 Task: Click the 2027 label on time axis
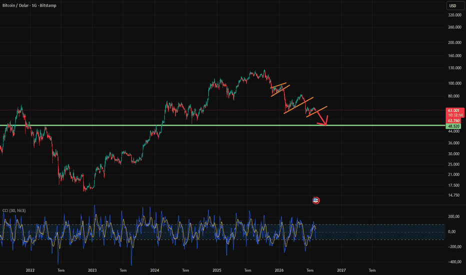(341, 270)
